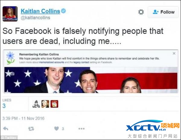Follow Kaitlan Collins

[163, 12]
